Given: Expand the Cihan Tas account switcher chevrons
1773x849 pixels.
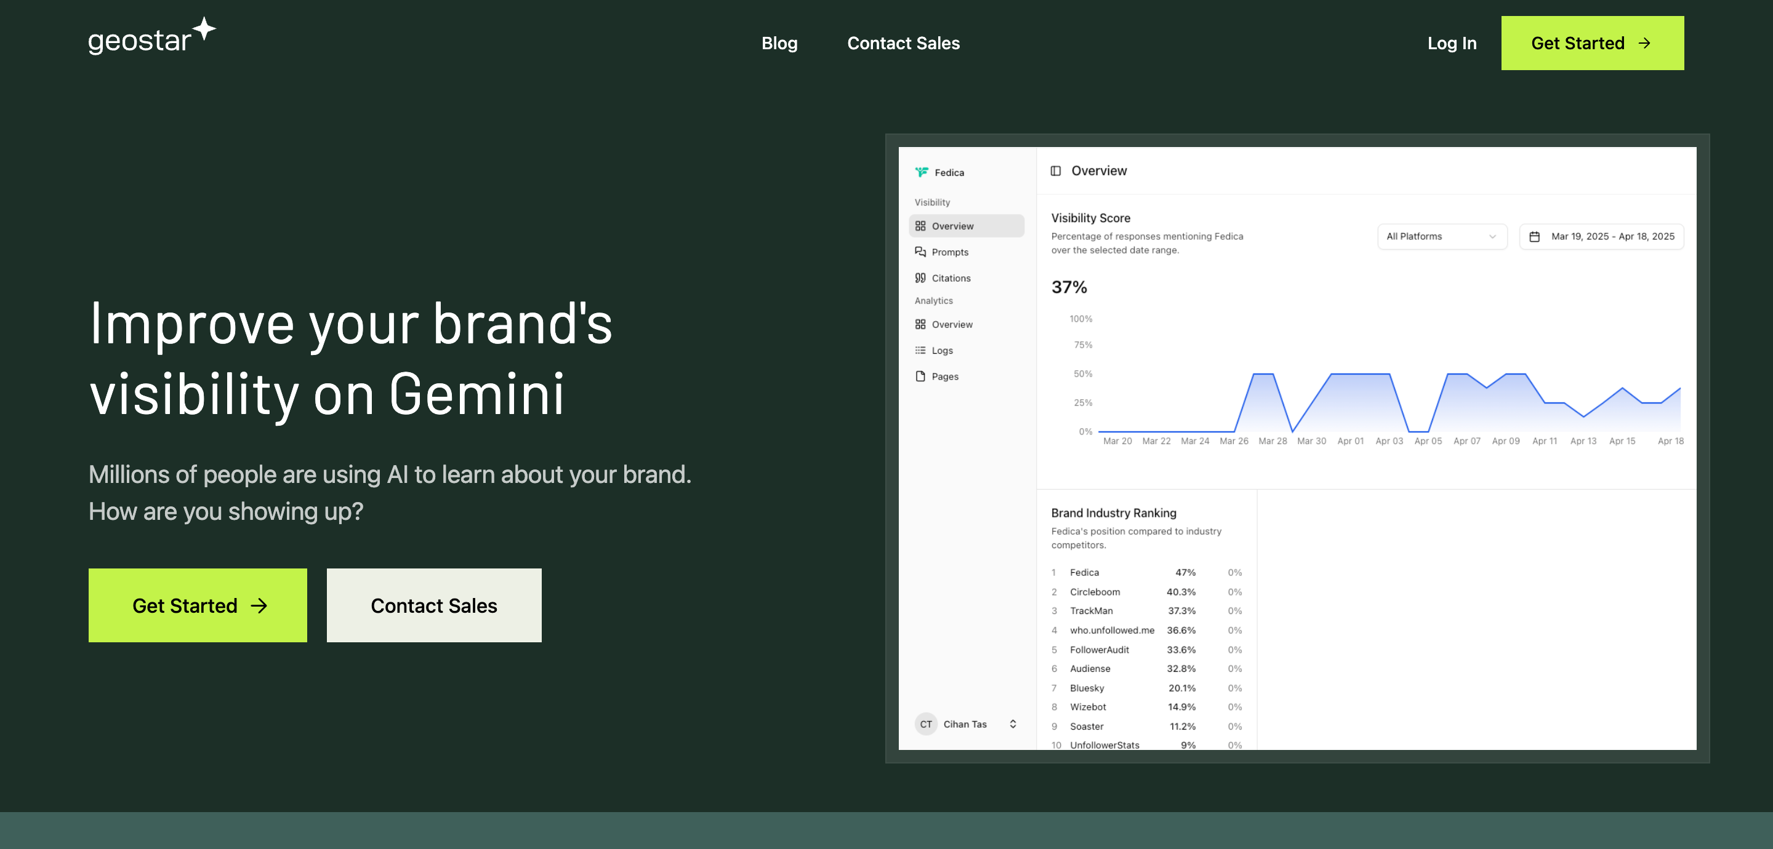Looking at the screenshot, I should click(1013, 723).
